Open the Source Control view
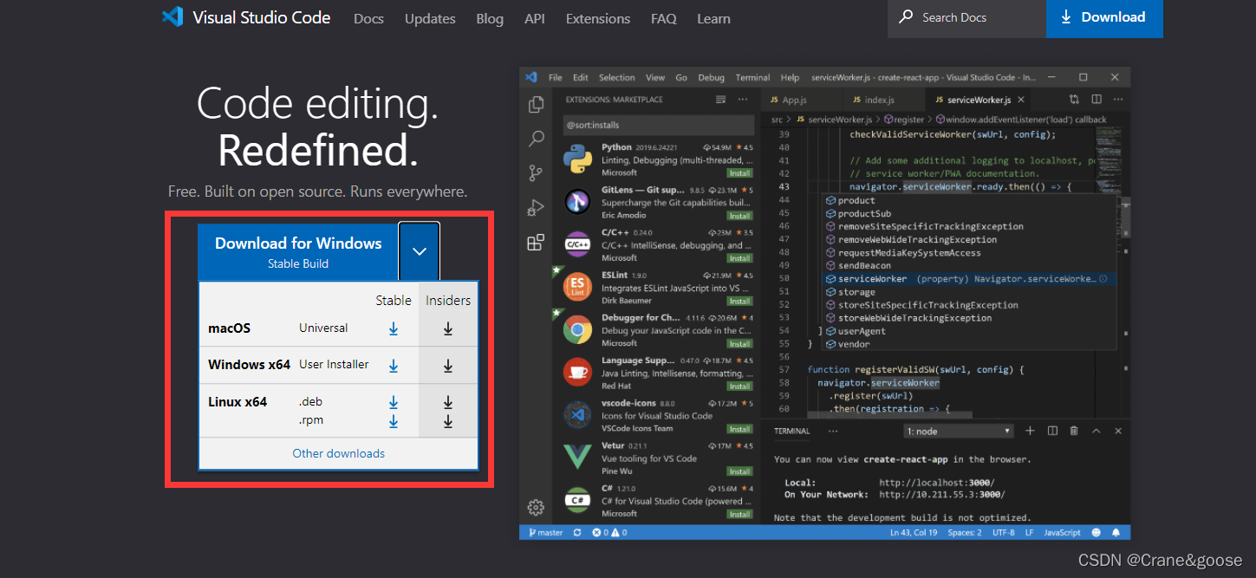This screenshot has width=1256, height=578. (536, 172)
